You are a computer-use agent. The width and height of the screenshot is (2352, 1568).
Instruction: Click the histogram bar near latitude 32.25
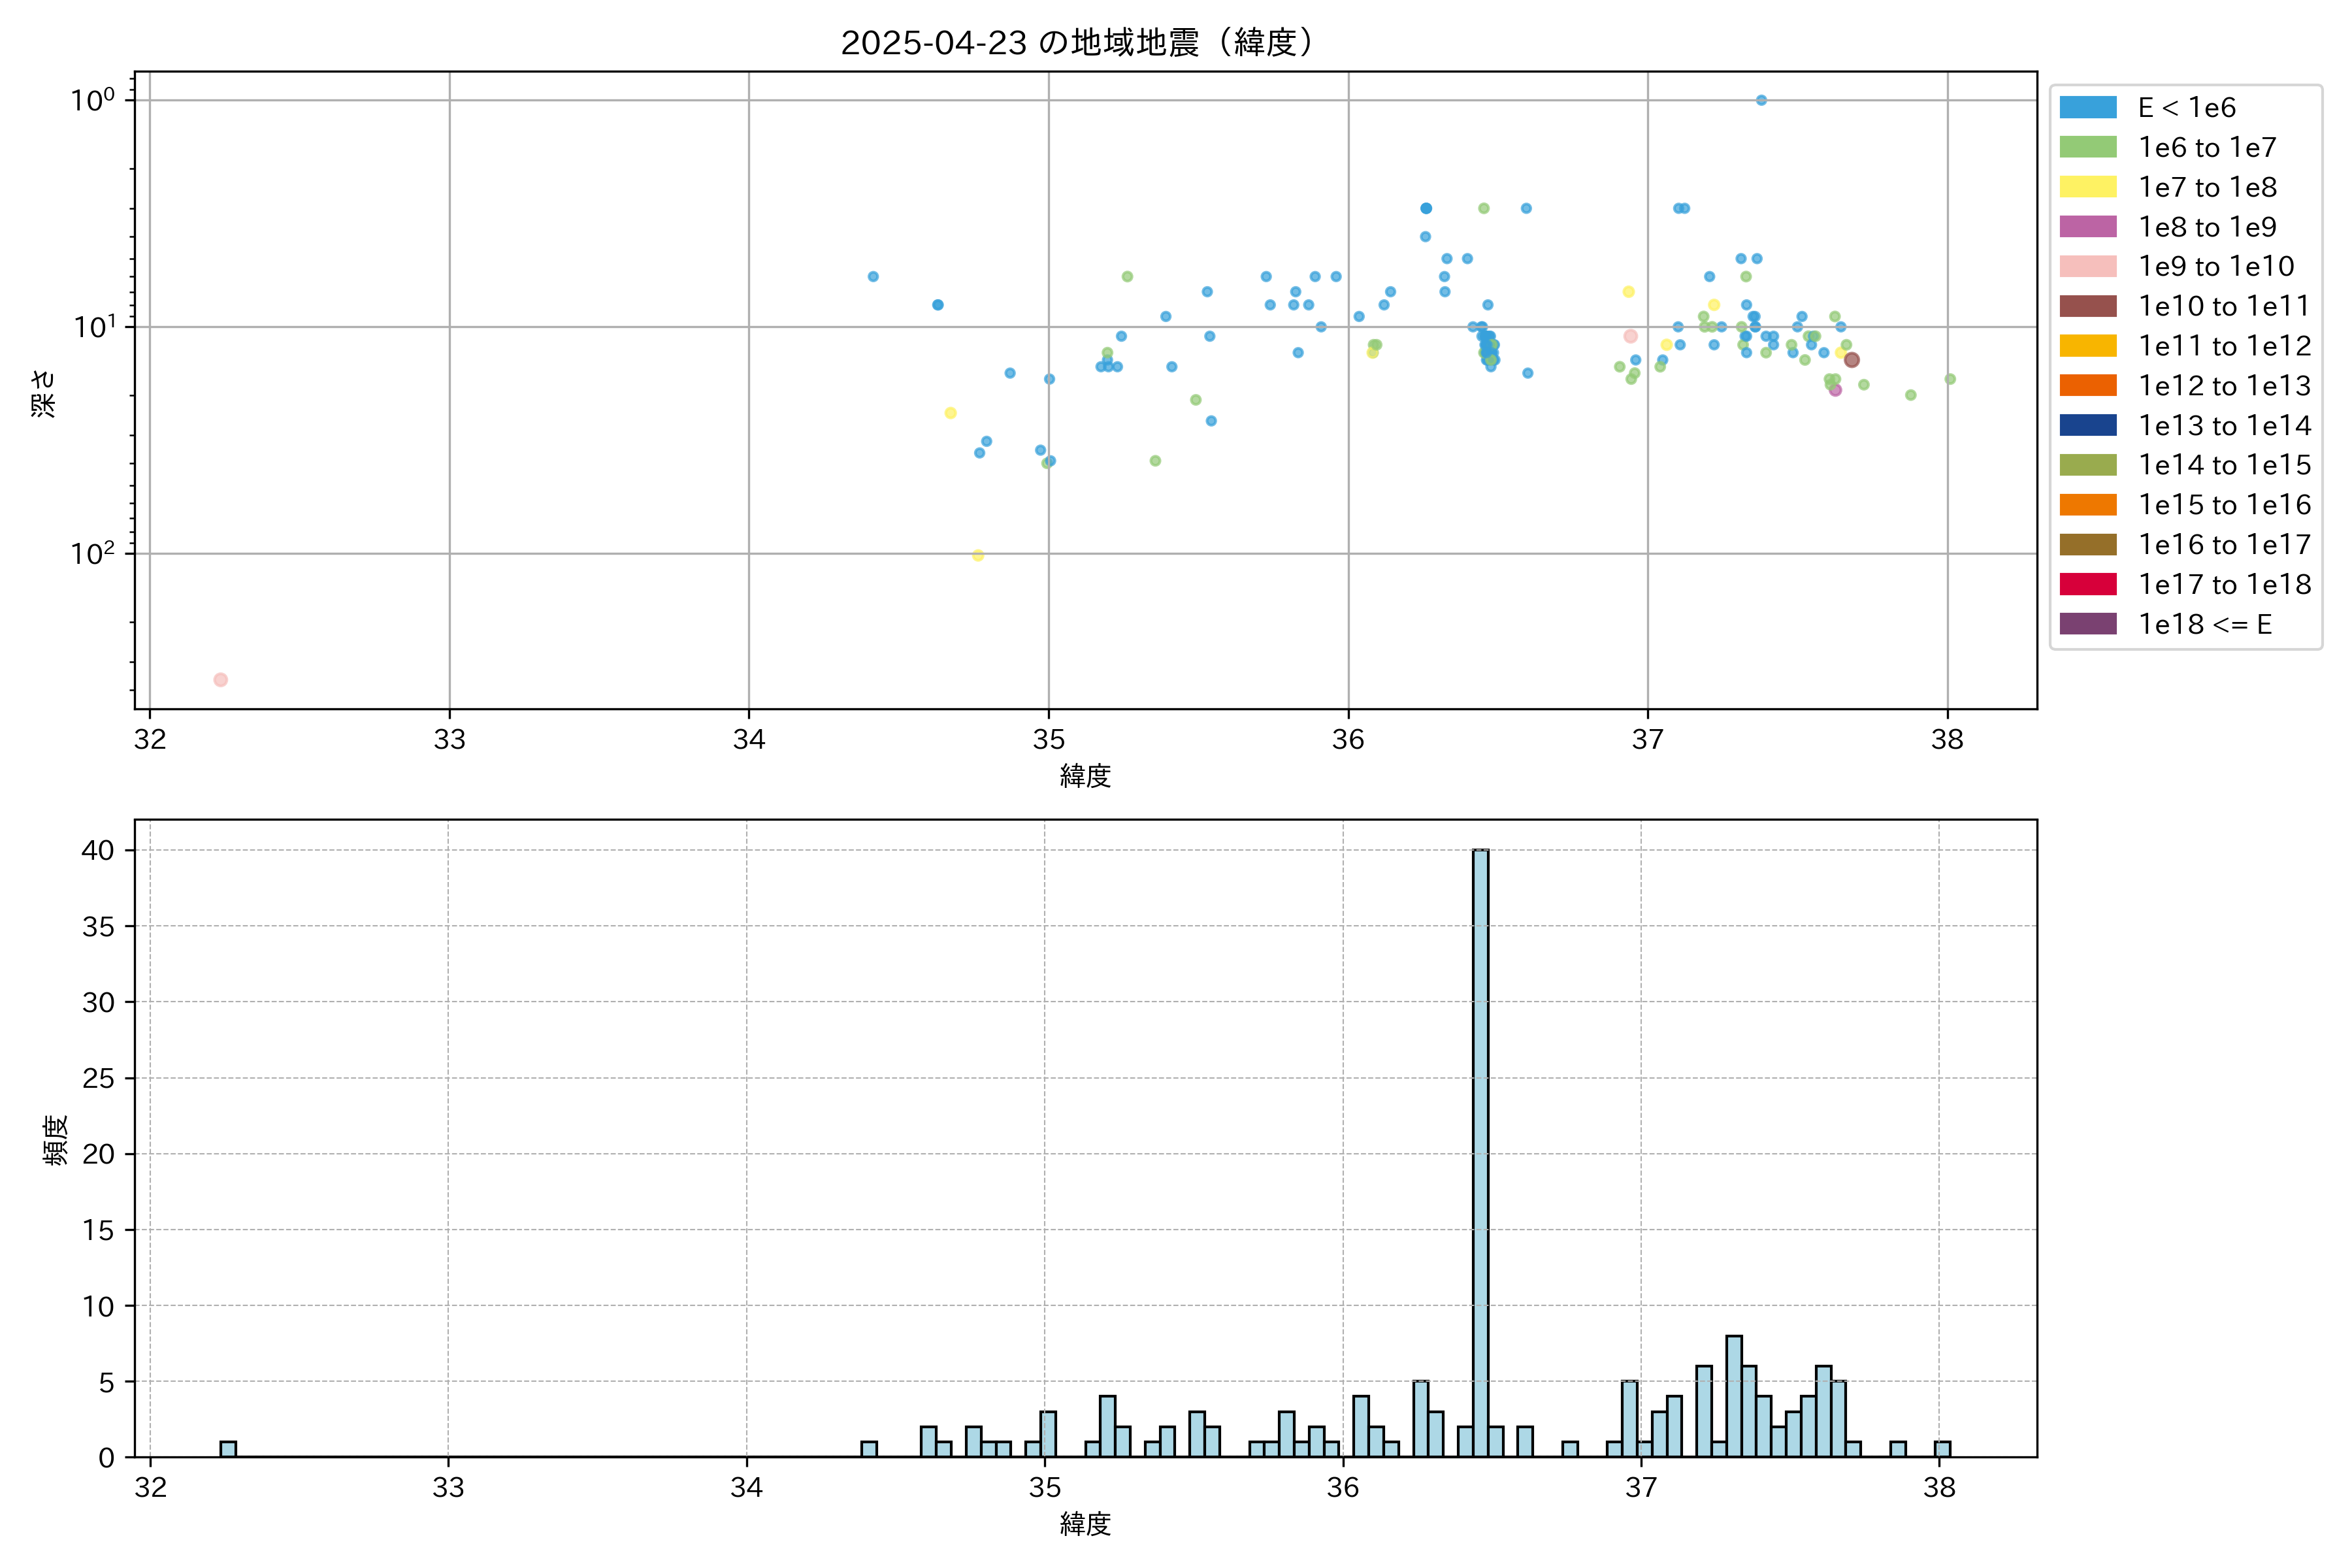click(x=228, y=1449)
